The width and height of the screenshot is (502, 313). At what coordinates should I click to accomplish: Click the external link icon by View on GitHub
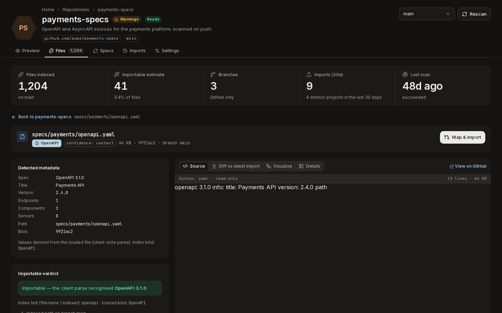(452, 167)
